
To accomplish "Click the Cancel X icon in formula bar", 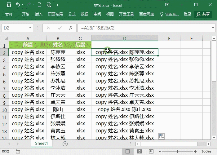I will (x=48, y=28).
